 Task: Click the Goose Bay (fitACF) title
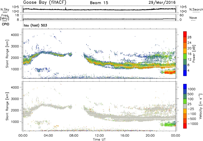coord(45,2)
